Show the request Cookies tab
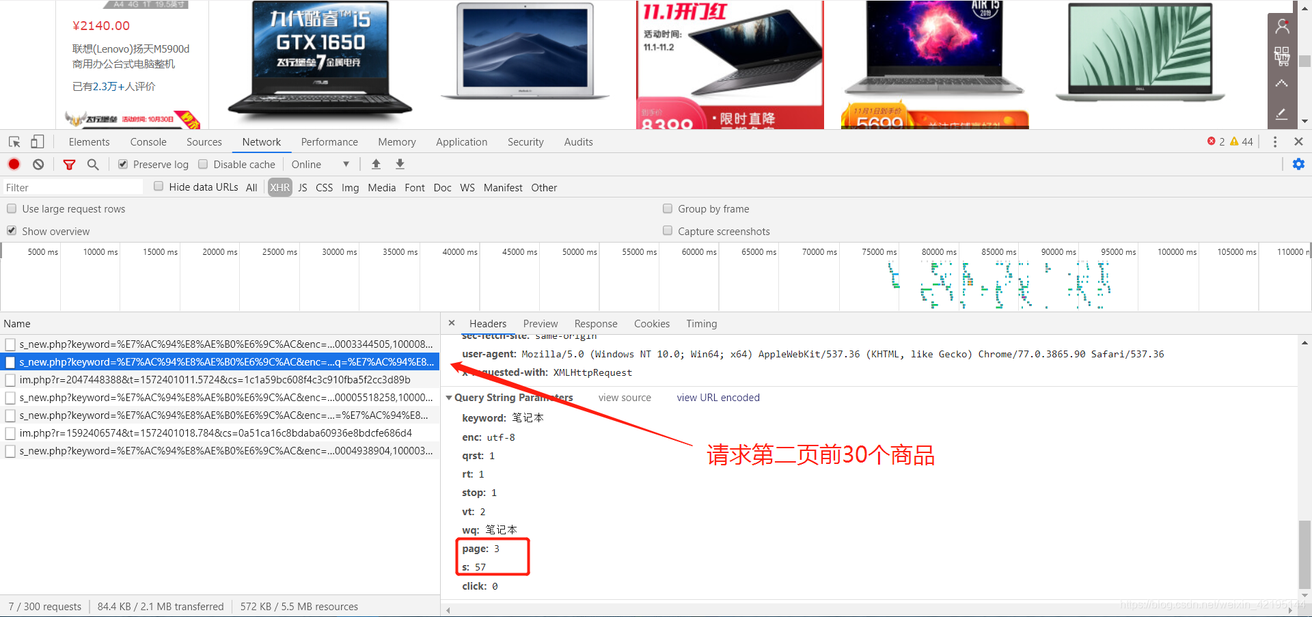 (x=652, y=324)
